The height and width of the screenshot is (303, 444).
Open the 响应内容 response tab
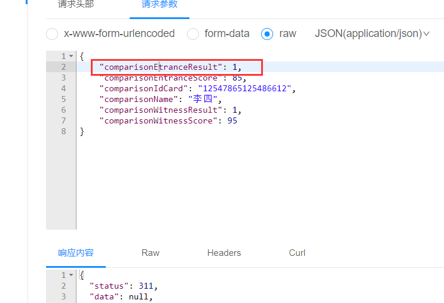coord(76,253)
